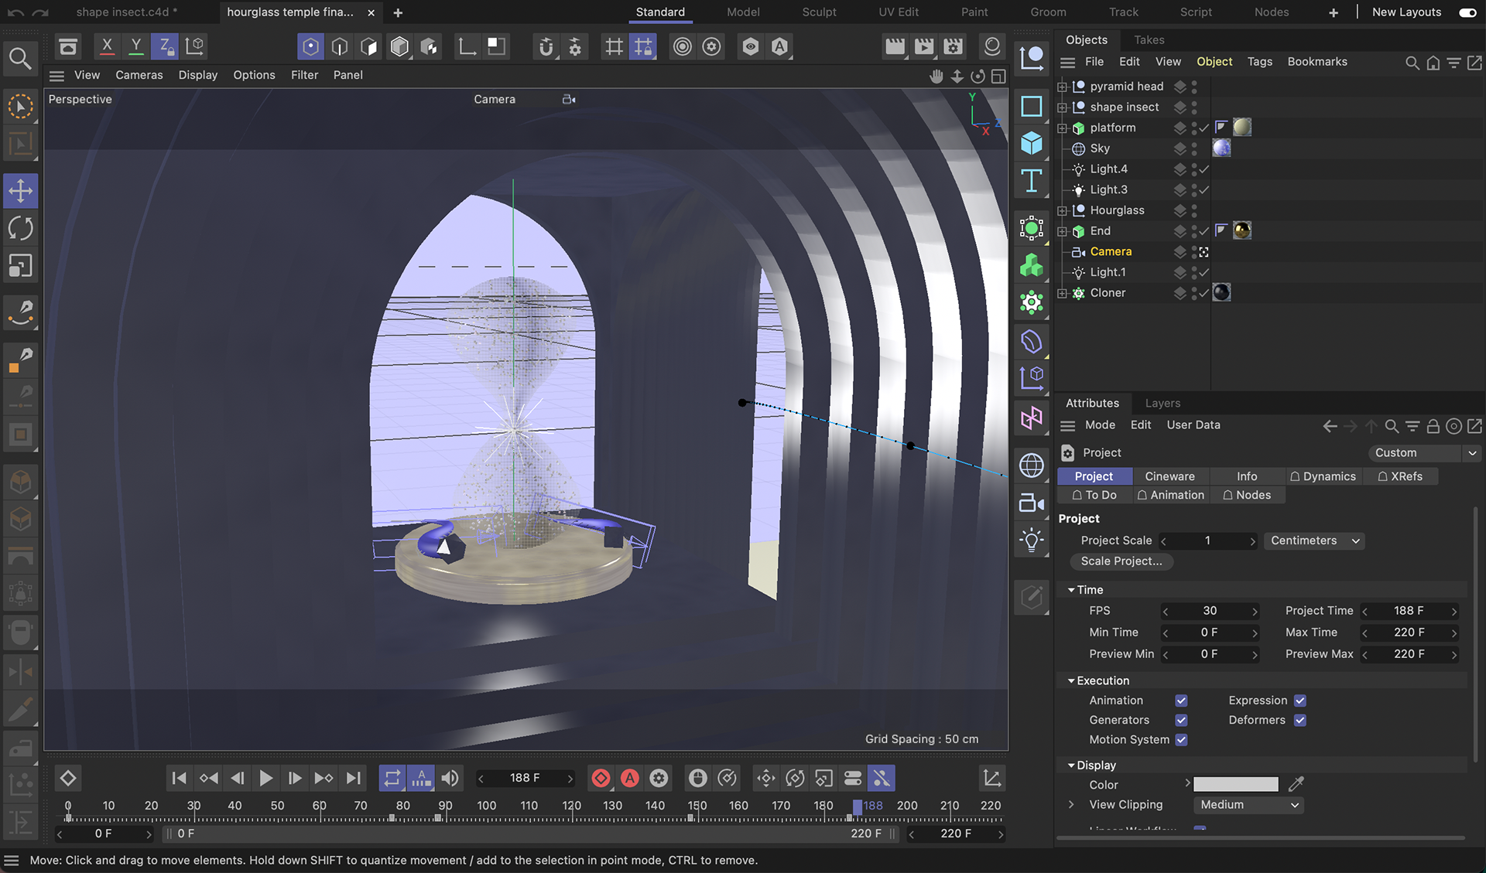Screen dimensions: 1486x873
Task: Expand the Hourglass object hierarchy
Action: pos(1063,210)
